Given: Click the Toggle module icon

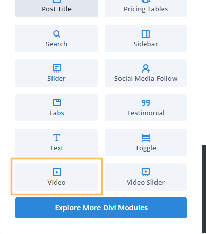Looking at the screenshot, I should click(146, 138).
